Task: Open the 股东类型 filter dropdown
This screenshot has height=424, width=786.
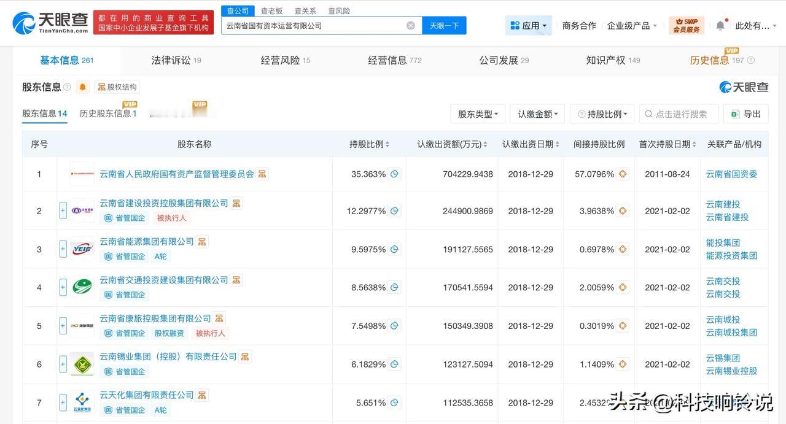Action: (x=478, y=114)
